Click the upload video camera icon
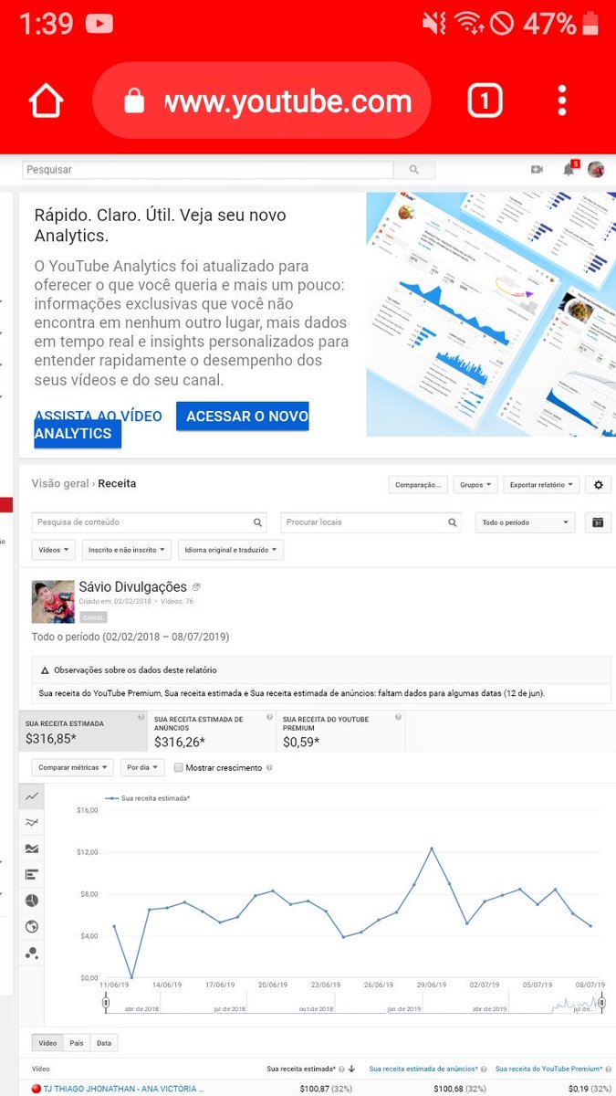 pos(537,169)
